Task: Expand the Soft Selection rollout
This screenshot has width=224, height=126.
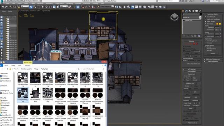Action: pyautogui.click(x=191, y=69)
